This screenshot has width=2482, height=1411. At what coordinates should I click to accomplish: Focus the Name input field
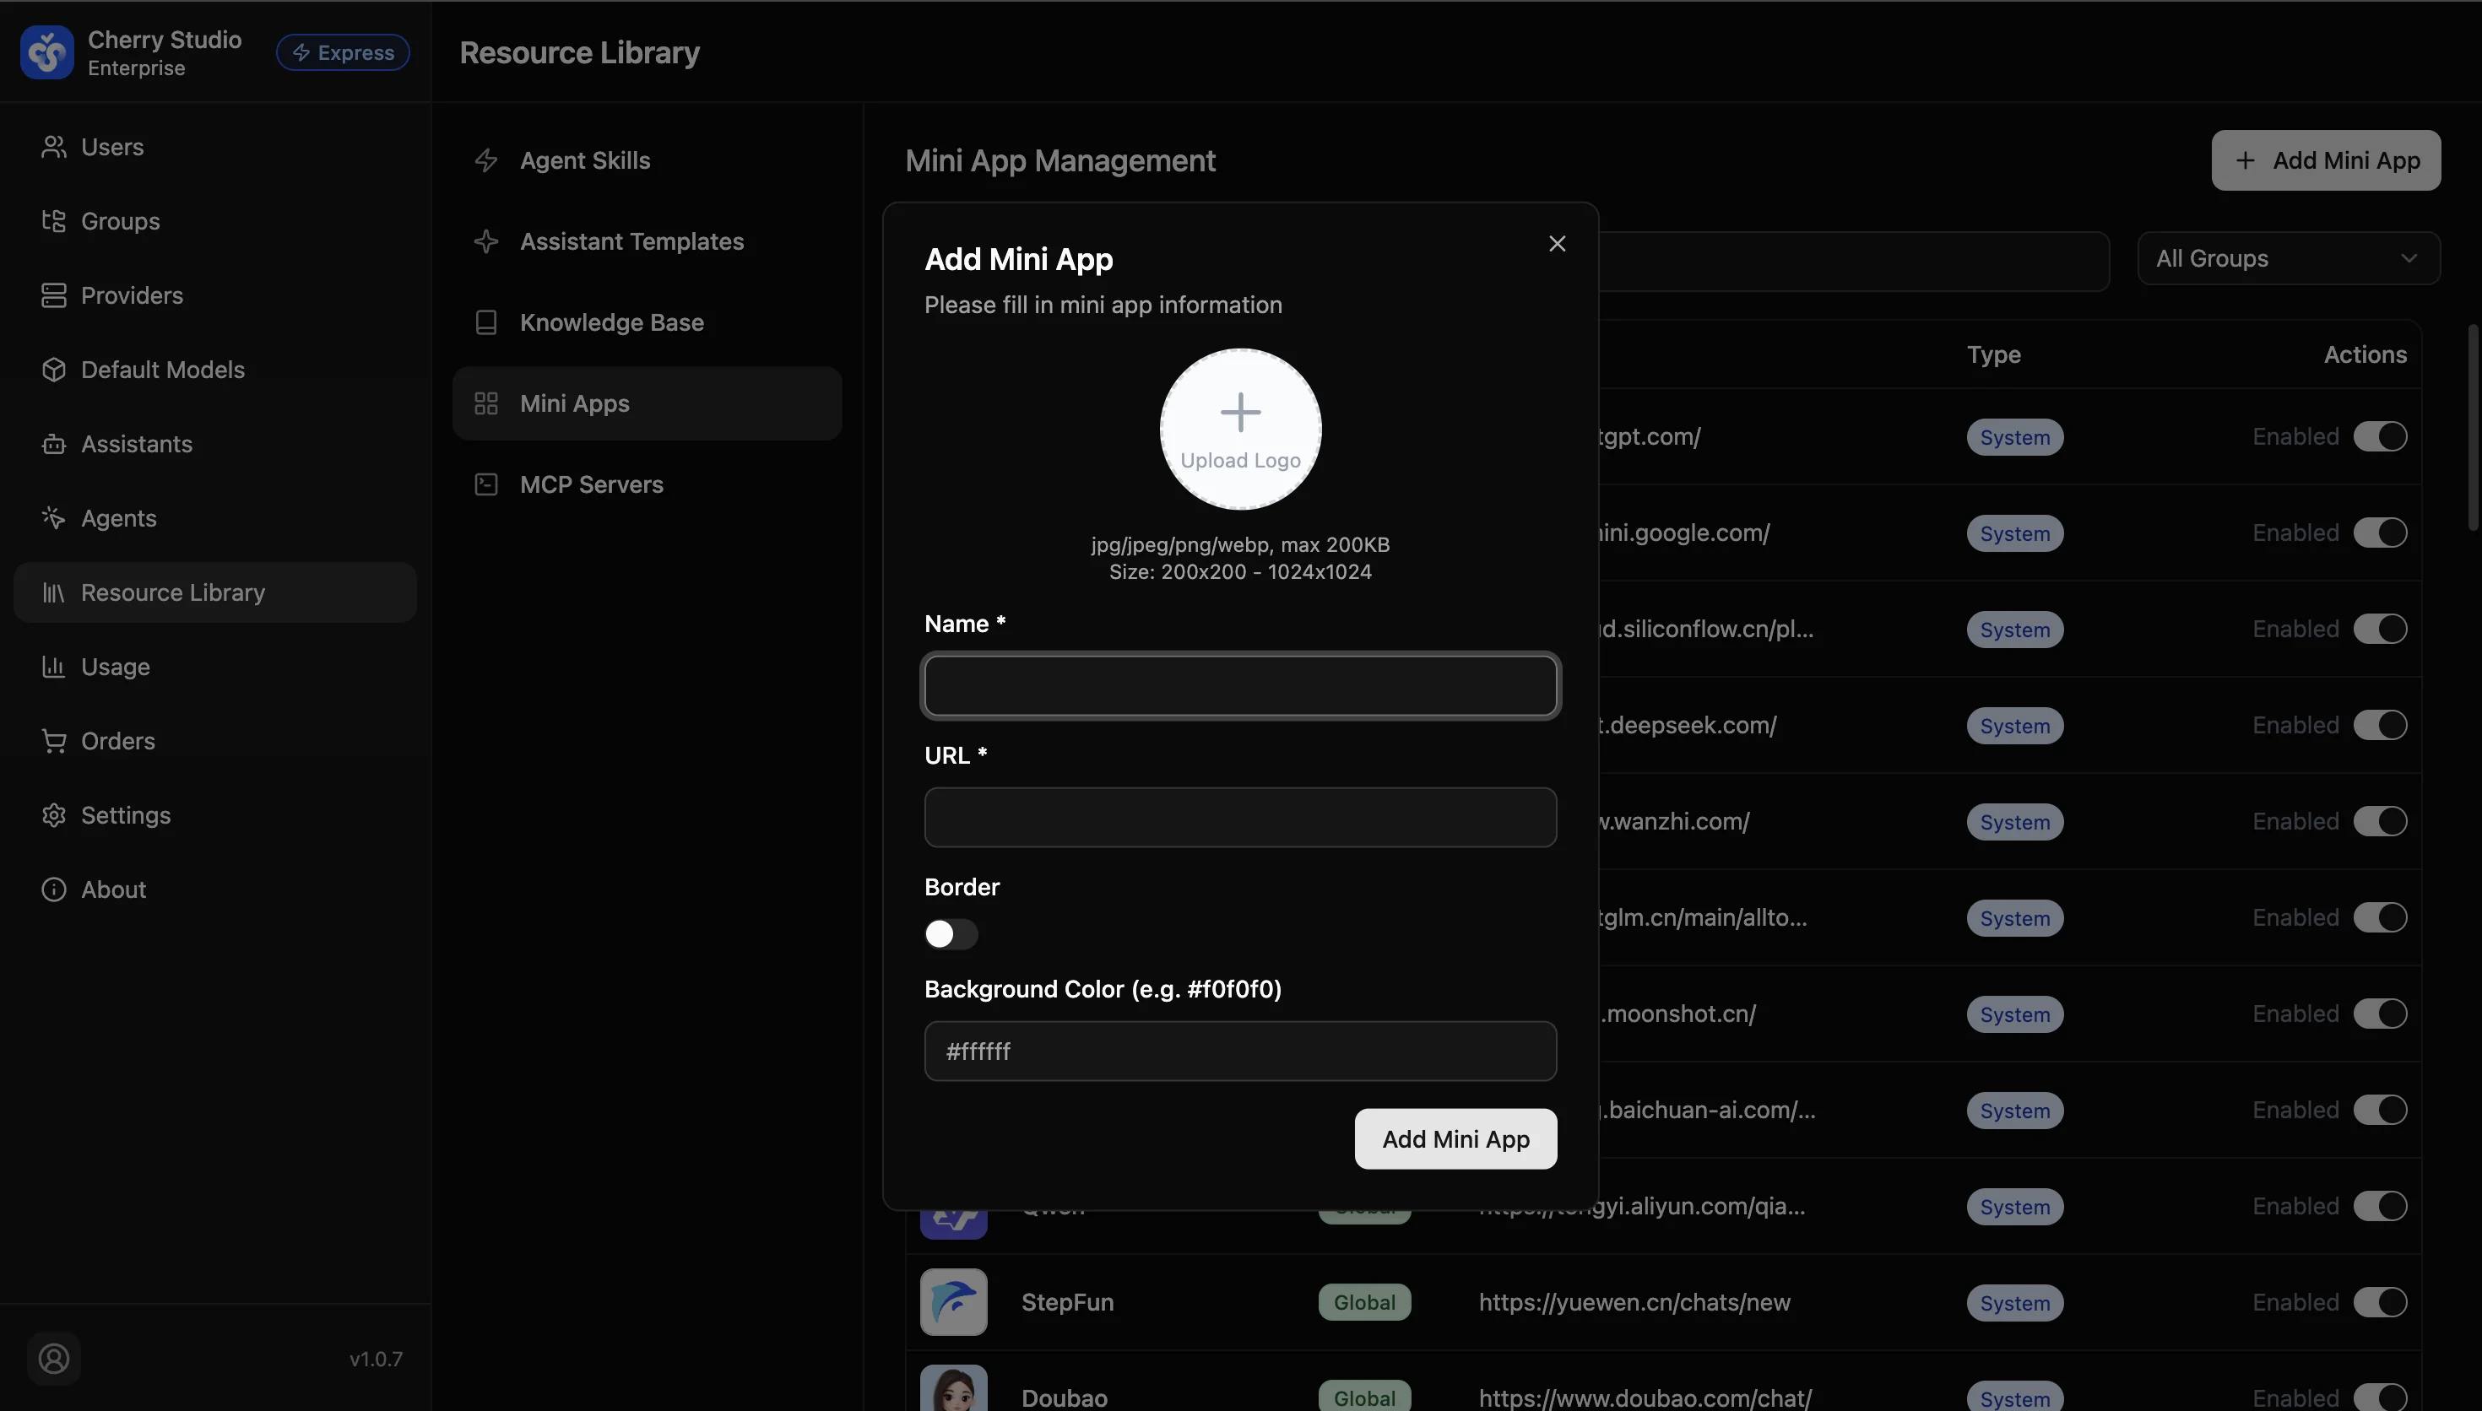click(1240, 686)
